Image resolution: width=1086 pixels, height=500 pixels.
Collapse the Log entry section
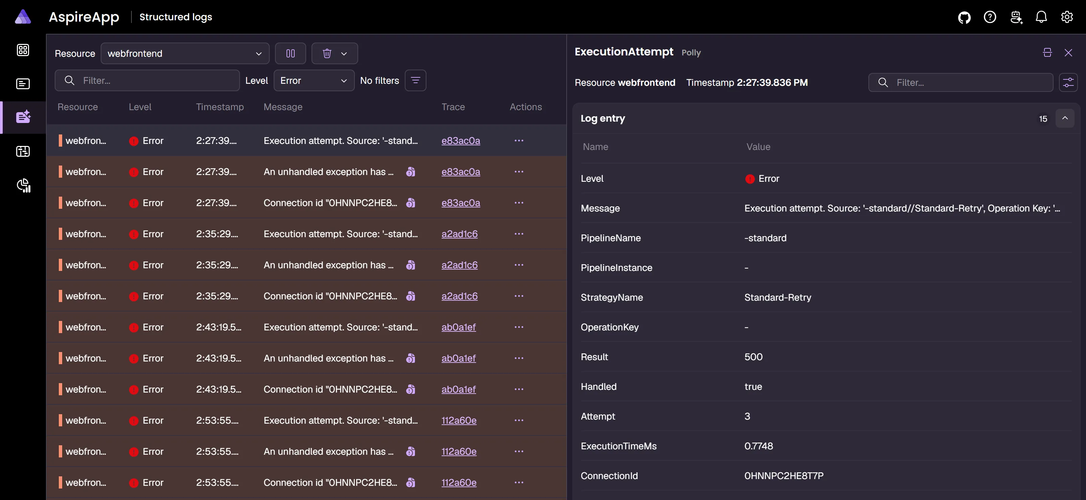[x=1064, y=119]
